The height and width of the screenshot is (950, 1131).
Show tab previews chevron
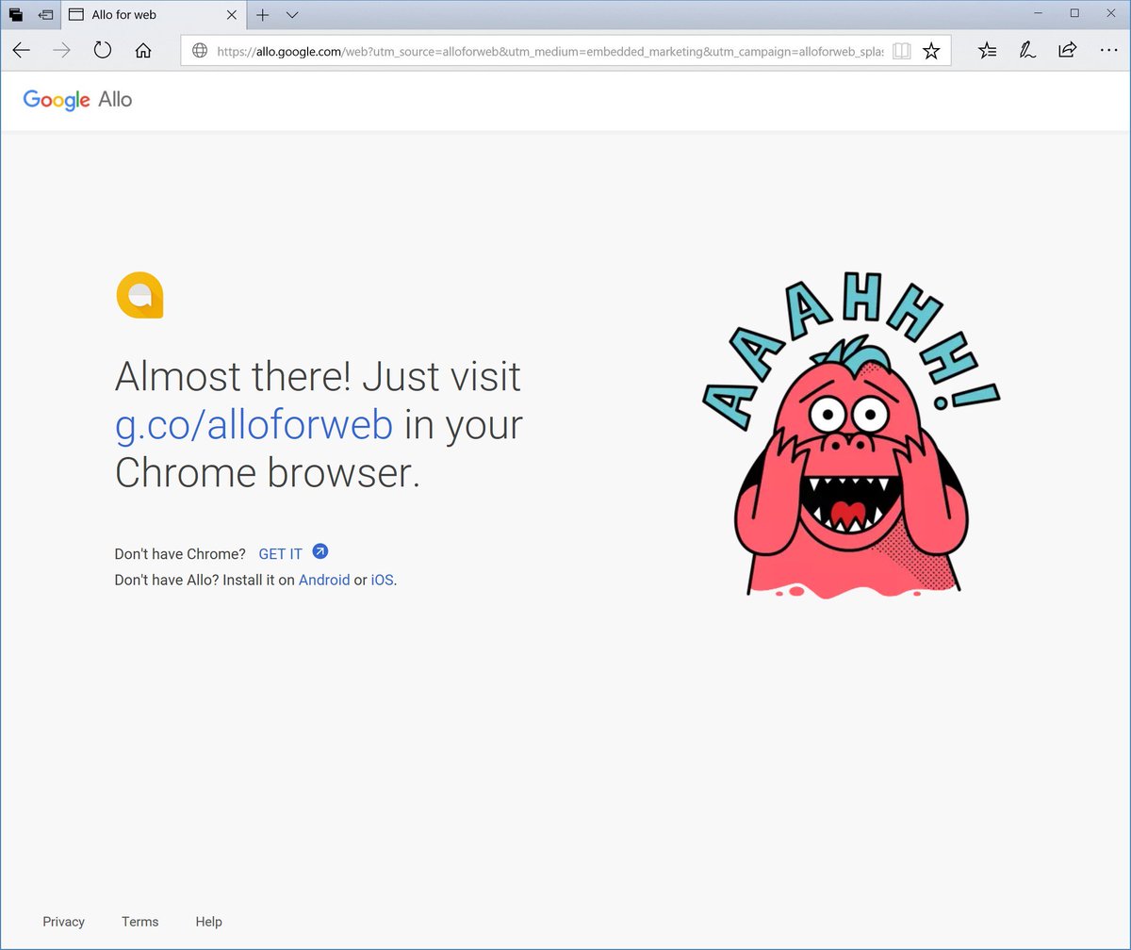pyautogui.click(x=292, y=15)
